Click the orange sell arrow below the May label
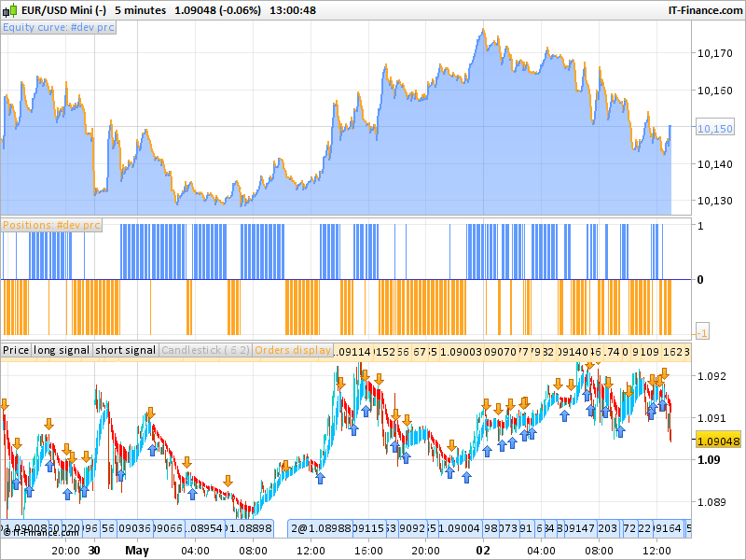Image resolution: width=746 pixels, height=560 pixels. (150, 413)
